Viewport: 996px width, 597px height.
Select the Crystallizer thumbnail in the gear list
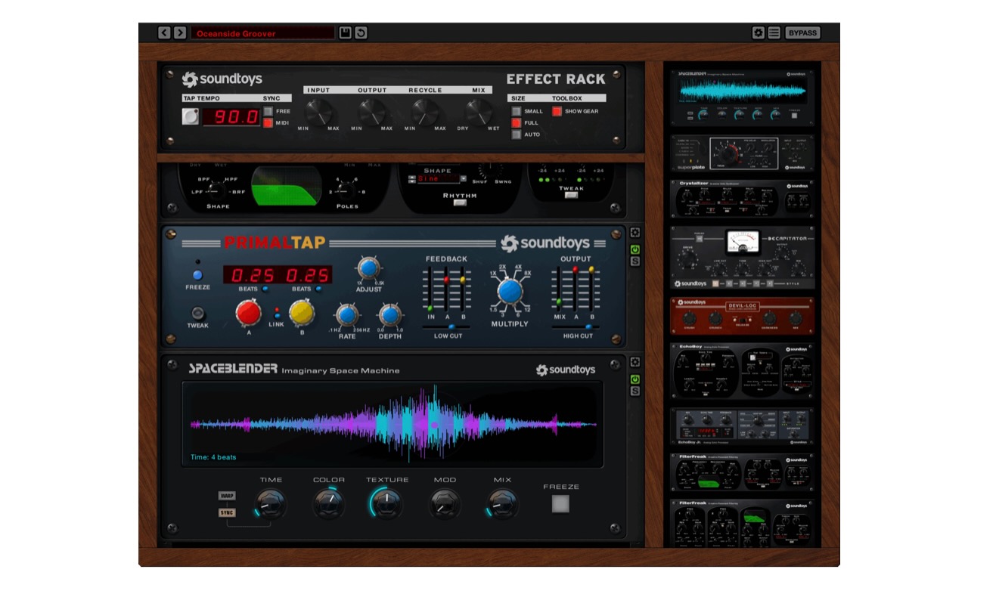click(x=743, y=200)
